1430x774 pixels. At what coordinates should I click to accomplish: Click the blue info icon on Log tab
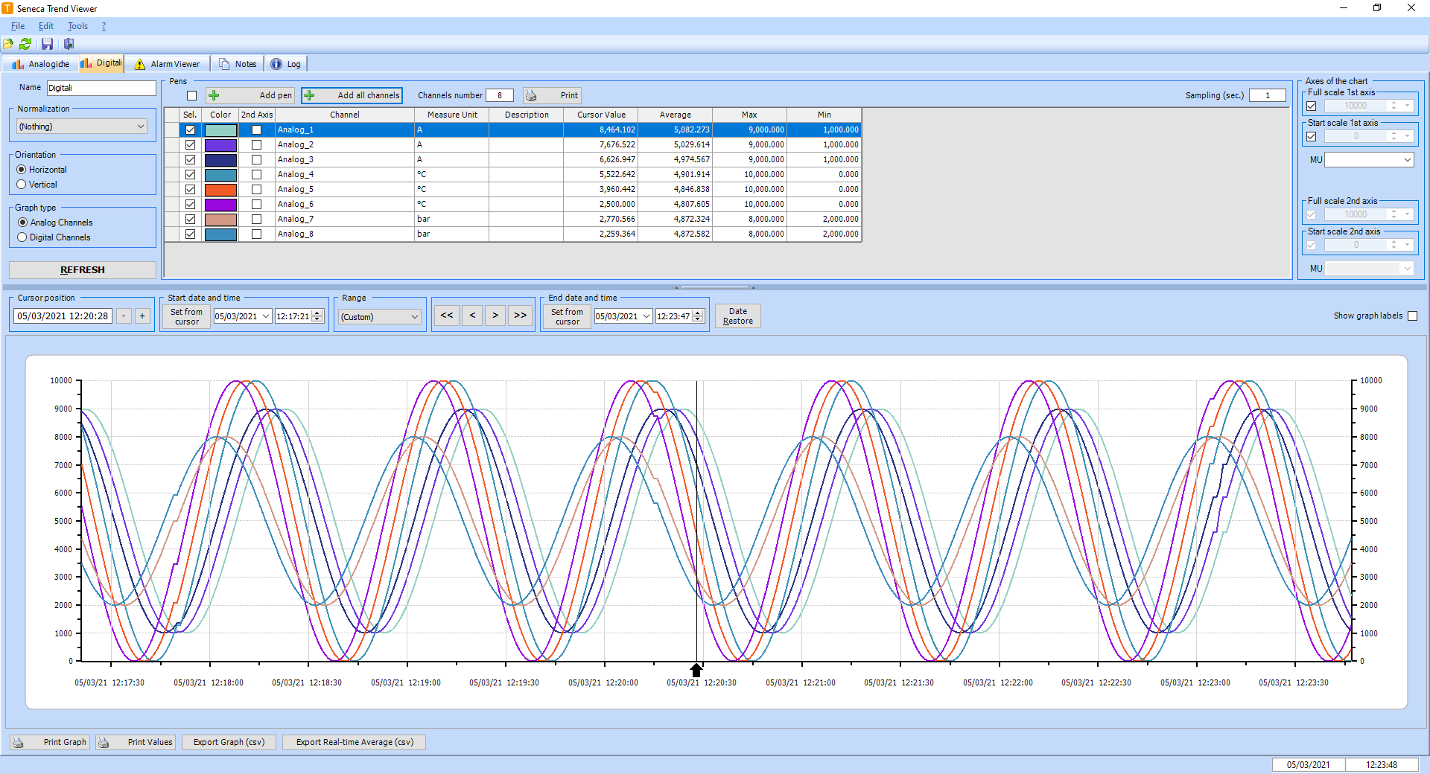276,64
